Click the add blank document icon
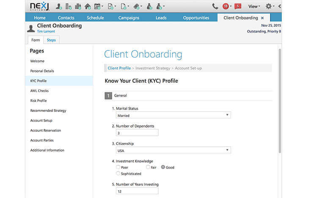 [x=124, y=6]
